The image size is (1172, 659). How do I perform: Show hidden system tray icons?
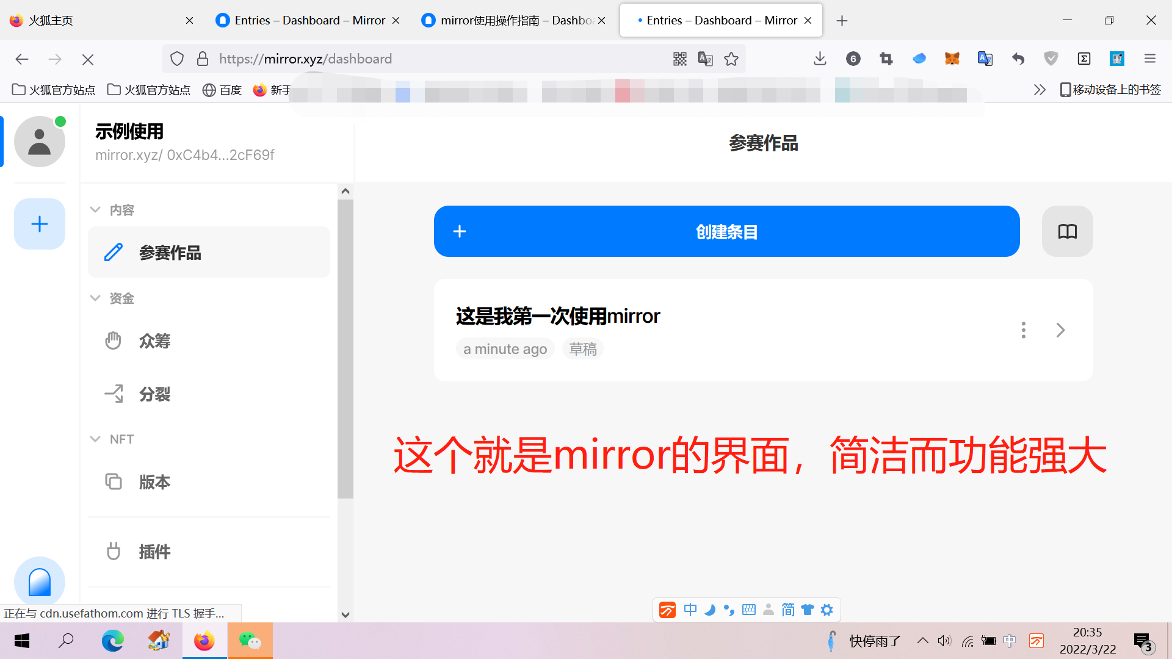[923, 641]
